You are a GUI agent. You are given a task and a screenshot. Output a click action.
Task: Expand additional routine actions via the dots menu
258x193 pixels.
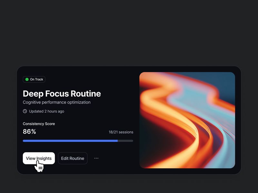(x=96, y=158)
